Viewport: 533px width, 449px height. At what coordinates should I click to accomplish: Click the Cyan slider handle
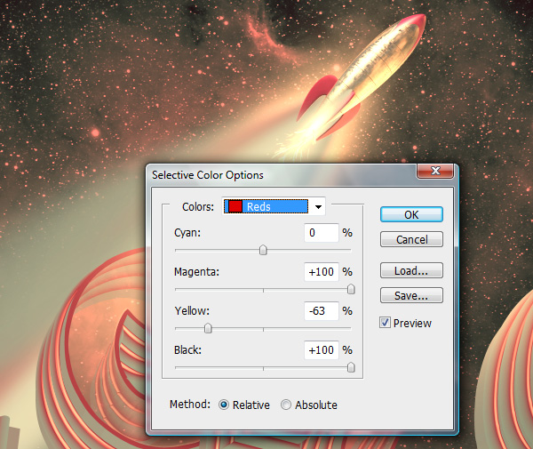pyautogui.click(x=263, y=250)
